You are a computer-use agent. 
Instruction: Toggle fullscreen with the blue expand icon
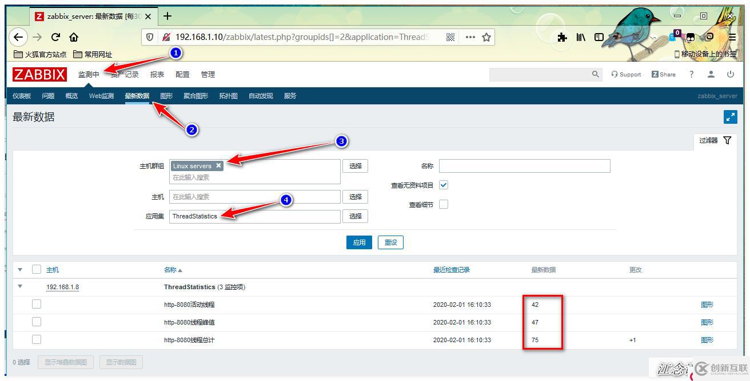[731, 117]
